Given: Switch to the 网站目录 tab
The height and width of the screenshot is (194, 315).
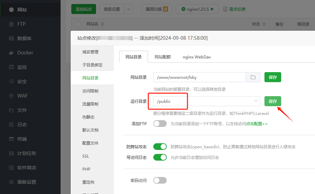Looking at the screenshot, I should pyautogui.click(x=134, y=57).
